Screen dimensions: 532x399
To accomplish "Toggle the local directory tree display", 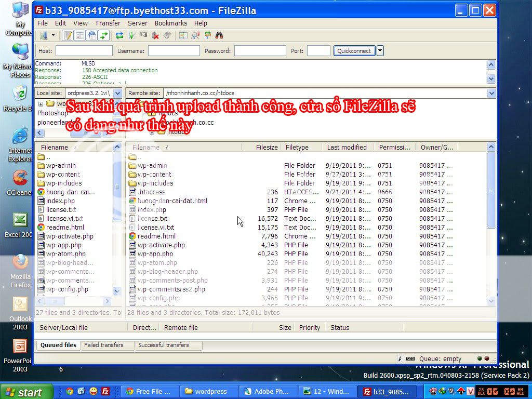I will coord(80,35).
